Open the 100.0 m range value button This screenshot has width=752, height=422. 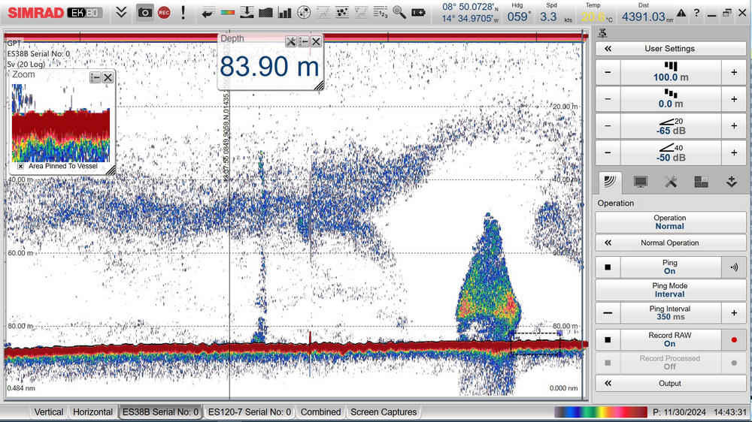(671, 72)
